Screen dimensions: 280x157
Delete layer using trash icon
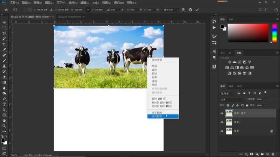pos(273,154)
